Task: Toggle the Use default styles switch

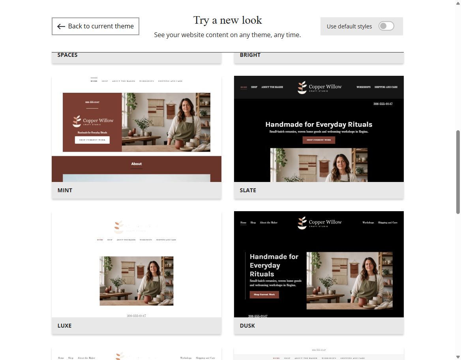Action: click(x=386, y=26)
